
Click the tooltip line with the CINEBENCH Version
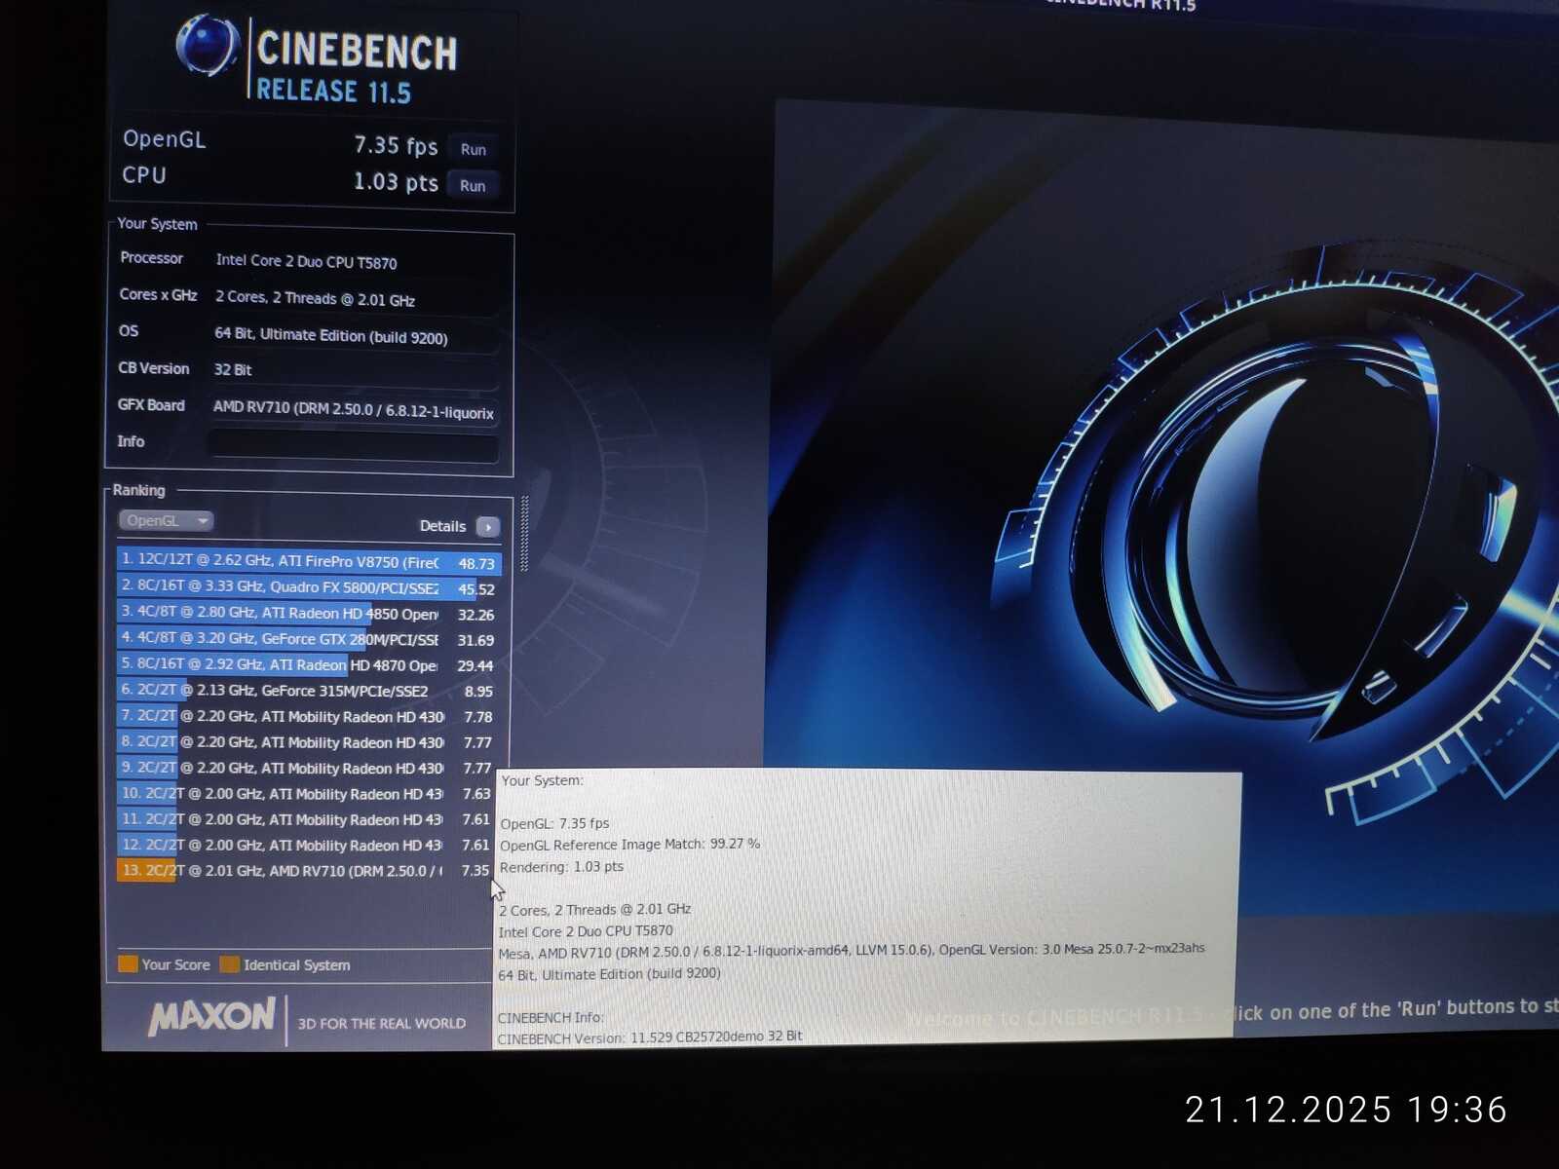pos(650,1037)
